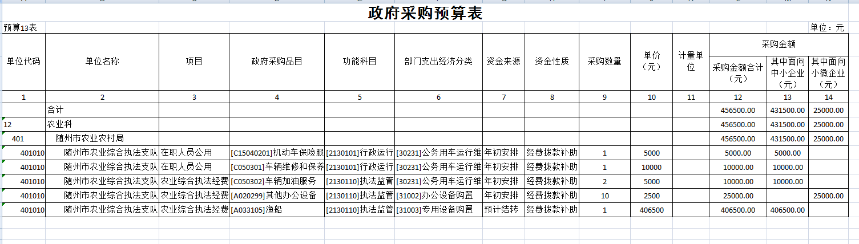Image resolution: width=859 pixels, height=244 pixels.
Task: Select 随州市农业综合执法支队 in the 渔船 row
Action: coord(102,210)
